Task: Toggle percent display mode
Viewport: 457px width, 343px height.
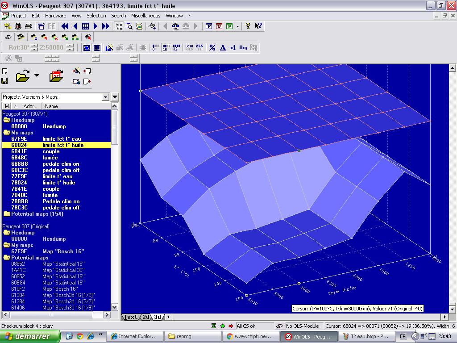Action: (212, 48)
